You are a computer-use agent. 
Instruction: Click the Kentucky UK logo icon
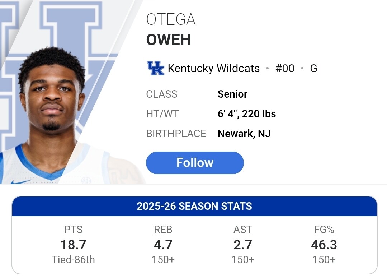point(156,68)
